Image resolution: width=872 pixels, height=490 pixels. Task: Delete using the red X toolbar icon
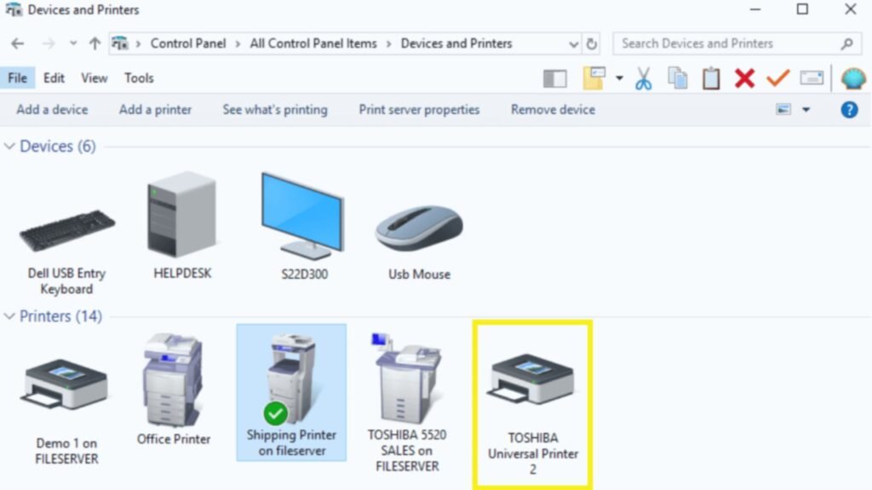tap(743, 77)
